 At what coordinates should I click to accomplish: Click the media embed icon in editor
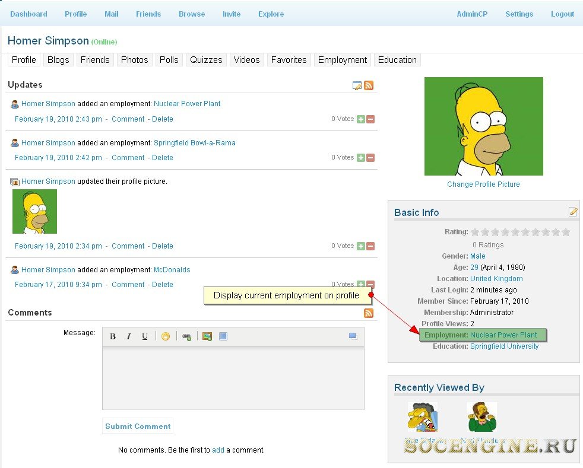(223, 336)
